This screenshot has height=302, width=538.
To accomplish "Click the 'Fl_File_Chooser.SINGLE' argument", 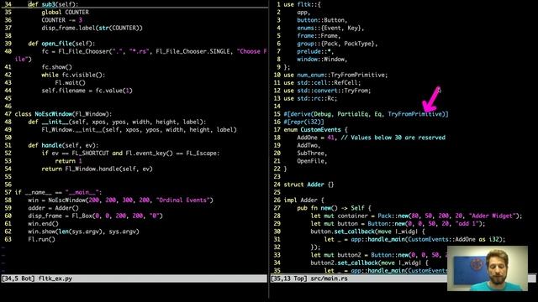I will [193, 51].
